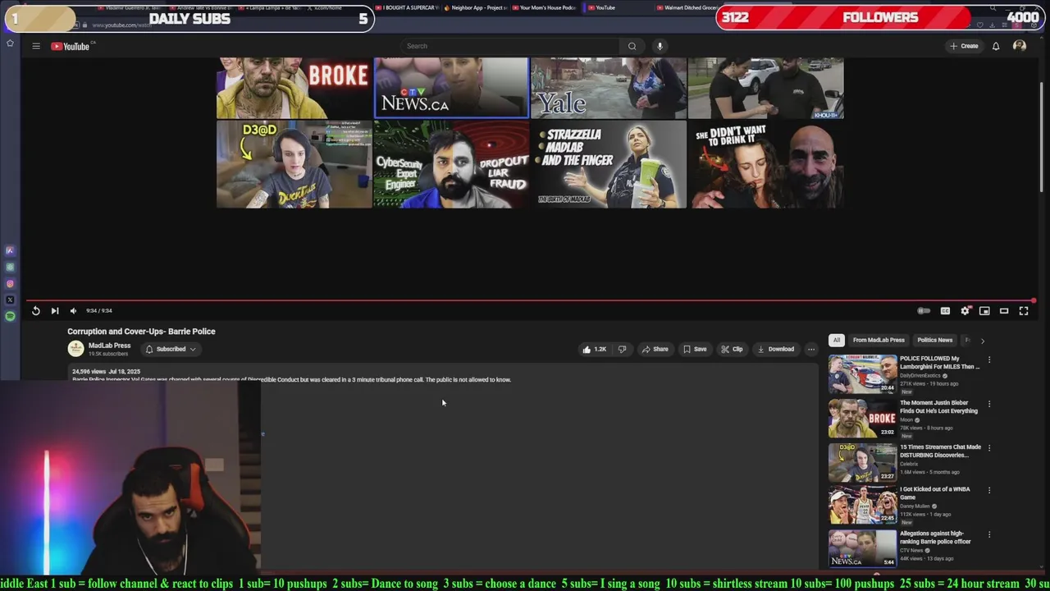Switch to I BOUGHT A SUPERCAR browser tab

click(x=406, y=7)
